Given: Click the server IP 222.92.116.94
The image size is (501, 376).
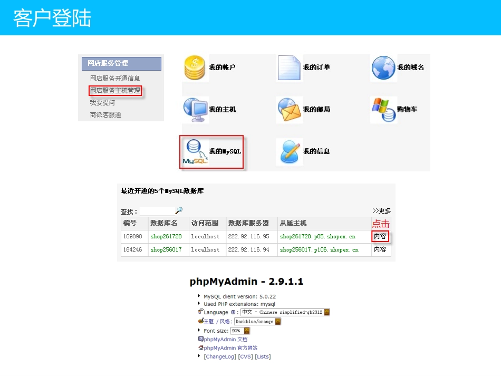Looking at the screenshot, I should tap(248, 249).
